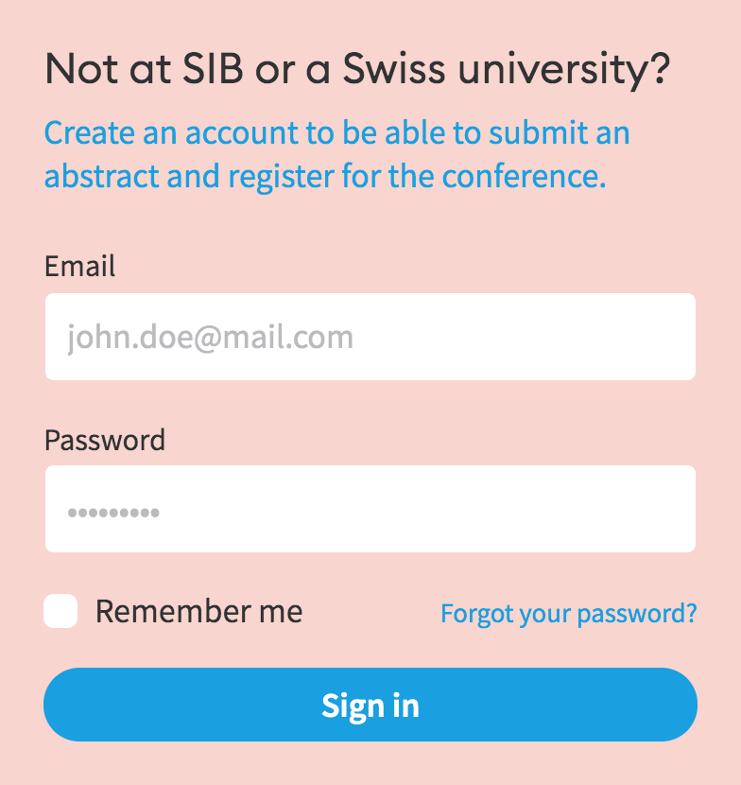Click the "Password" field label
Image resolution: width=741 pixels, height=785 pixels.
click(x=104, y=440)
